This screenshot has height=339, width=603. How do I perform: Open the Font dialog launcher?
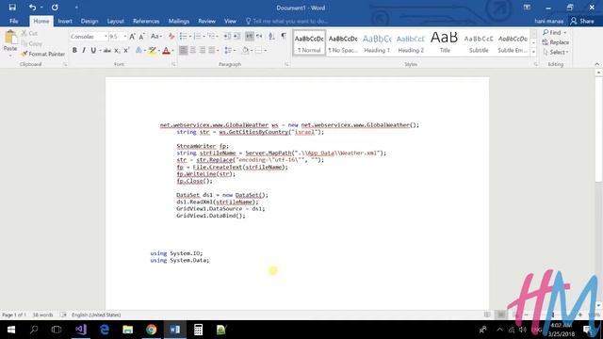pos(173,65)
